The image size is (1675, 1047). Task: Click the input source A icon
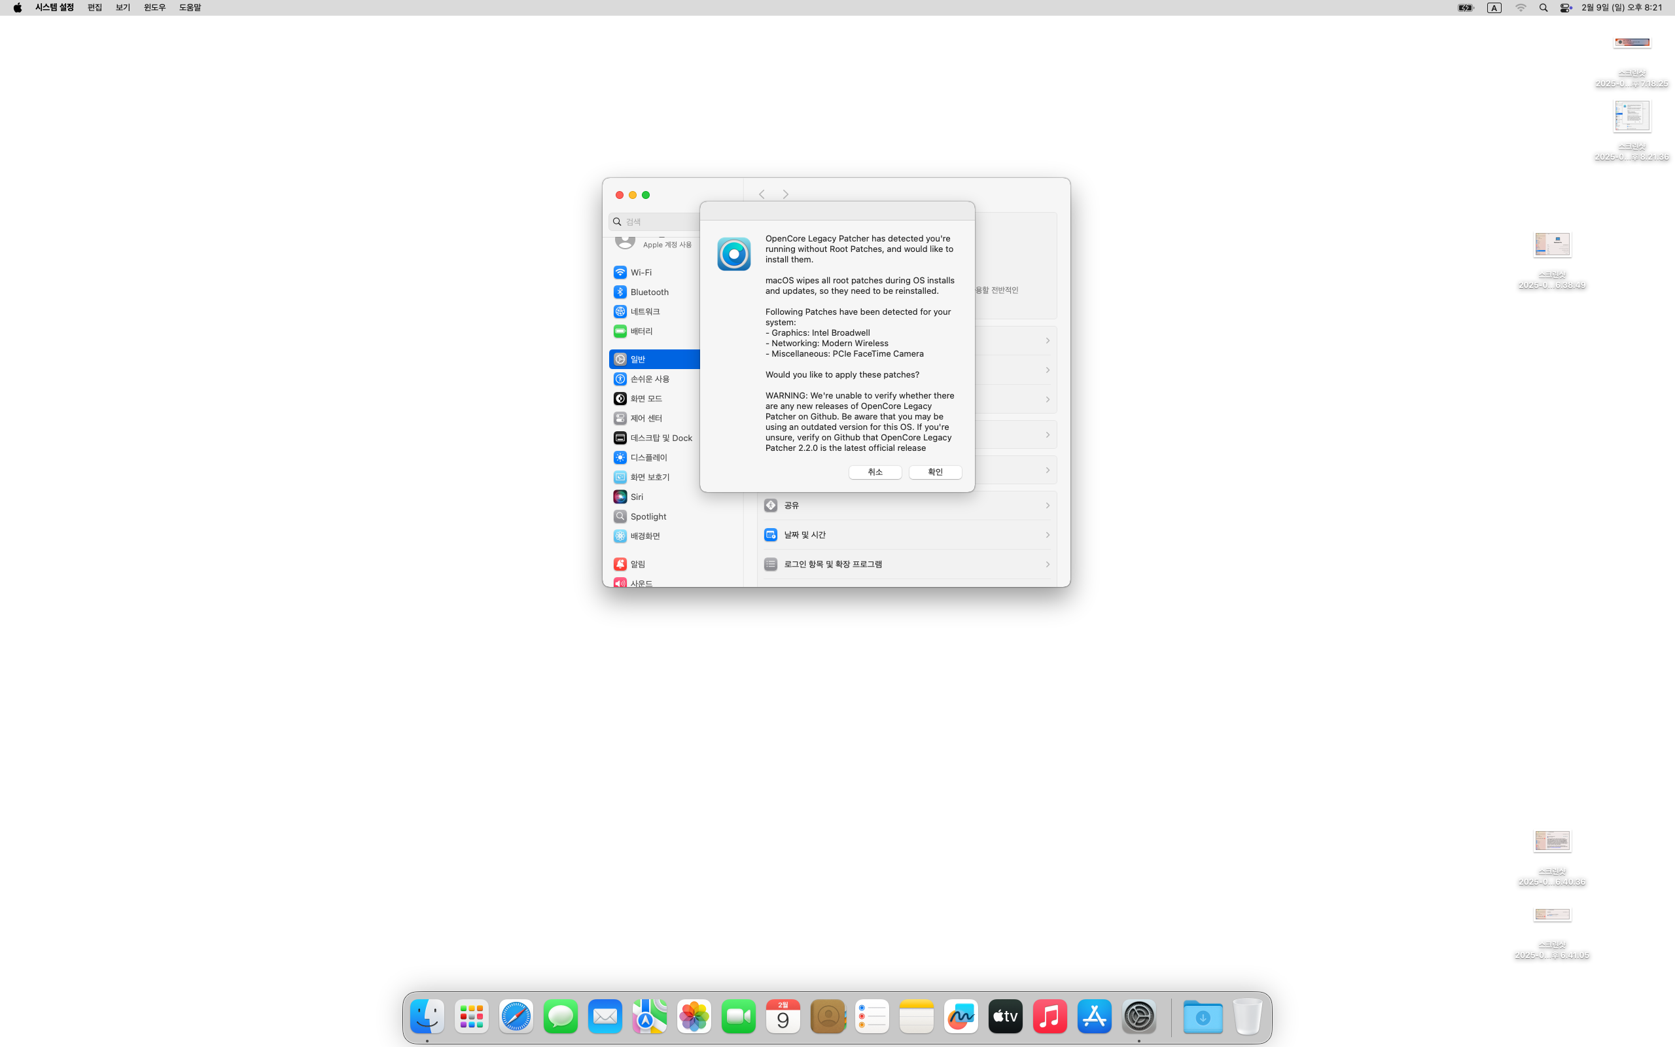click(x=1494, y=8)
